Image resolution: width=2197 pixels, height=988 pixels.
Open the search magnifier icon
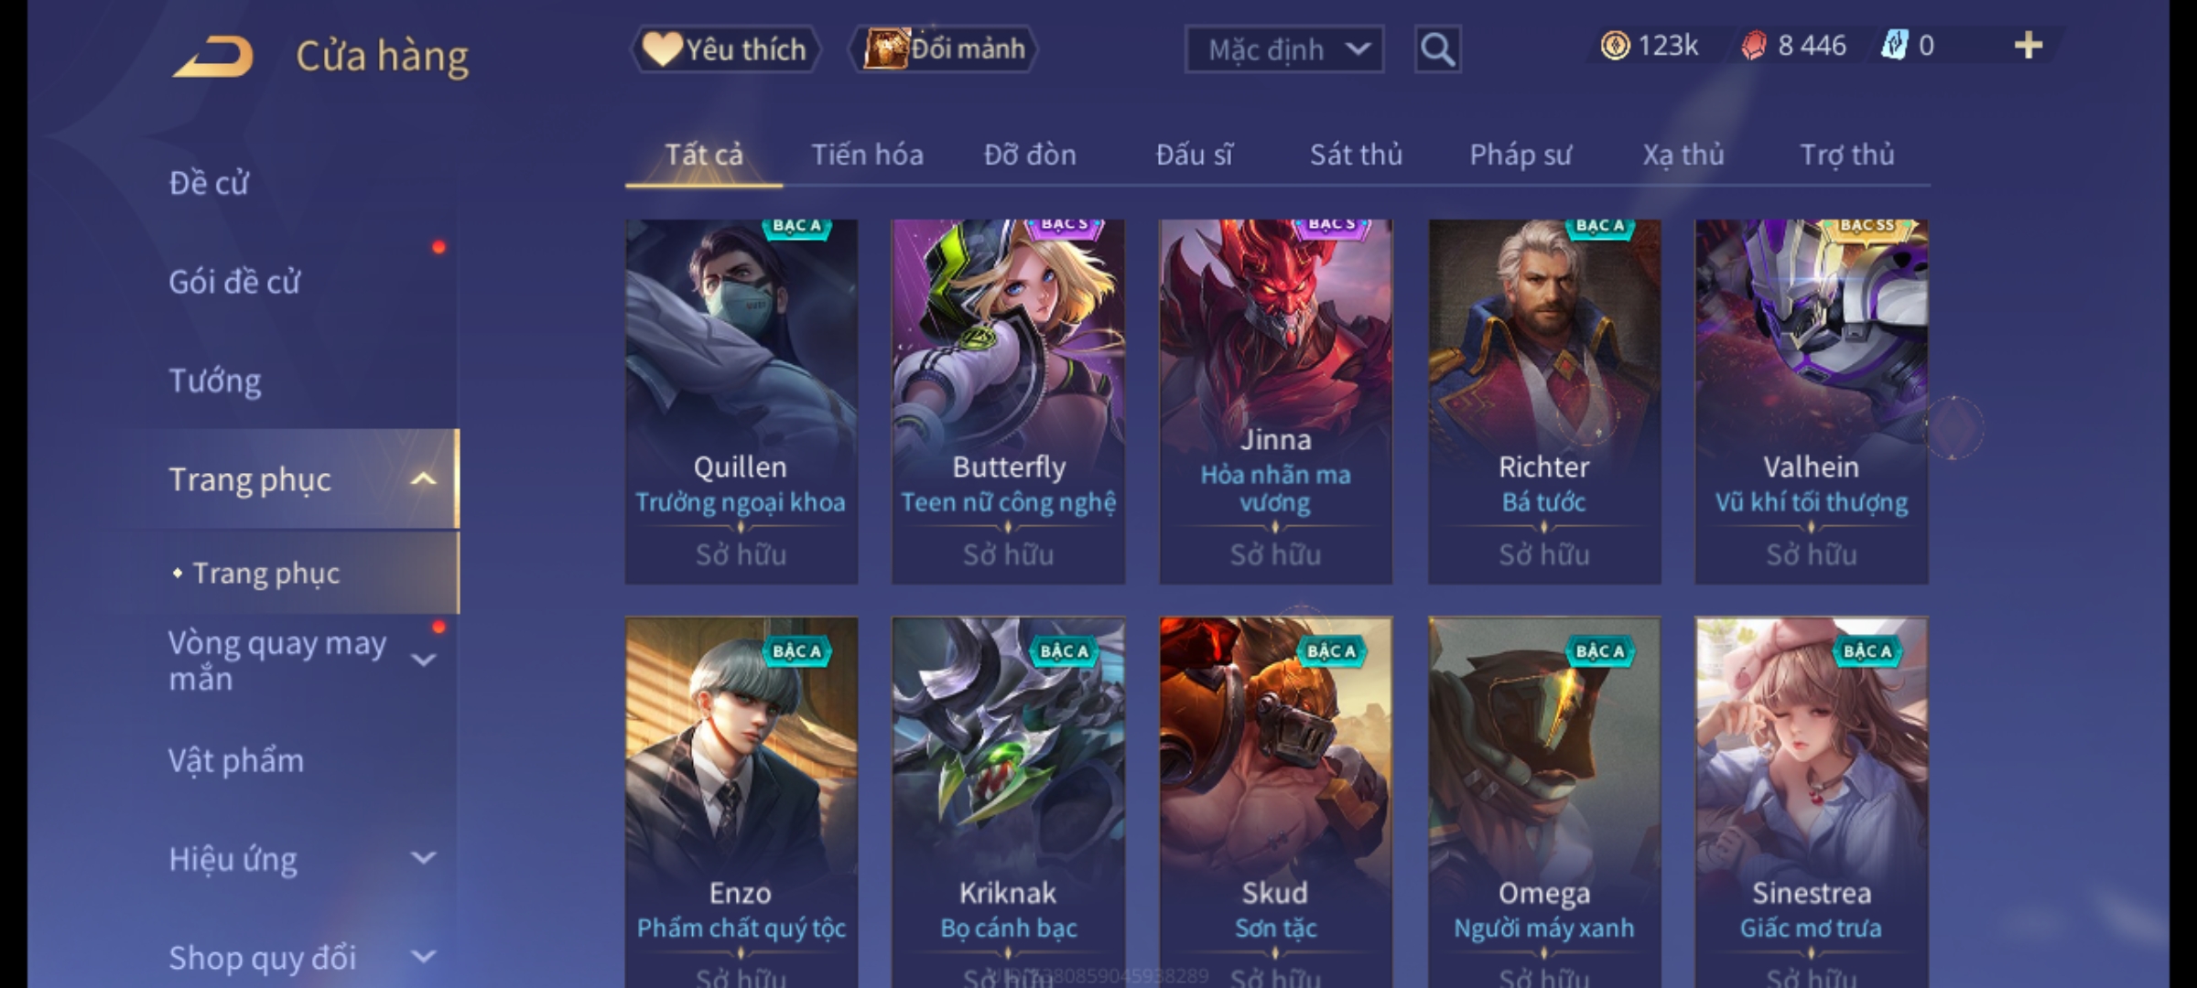pyautogui.click(x=1437, y=49)
